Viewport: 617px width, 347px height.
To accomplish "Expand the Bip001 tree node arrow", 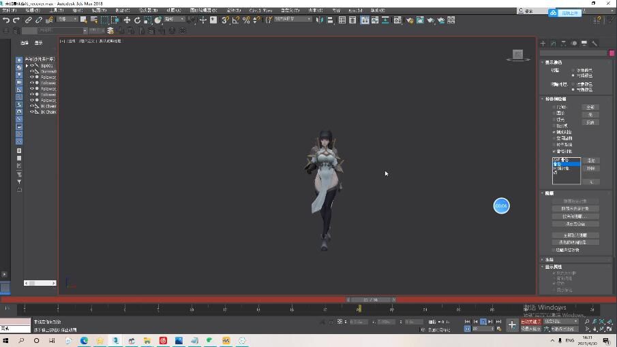I will coord(27,65).
